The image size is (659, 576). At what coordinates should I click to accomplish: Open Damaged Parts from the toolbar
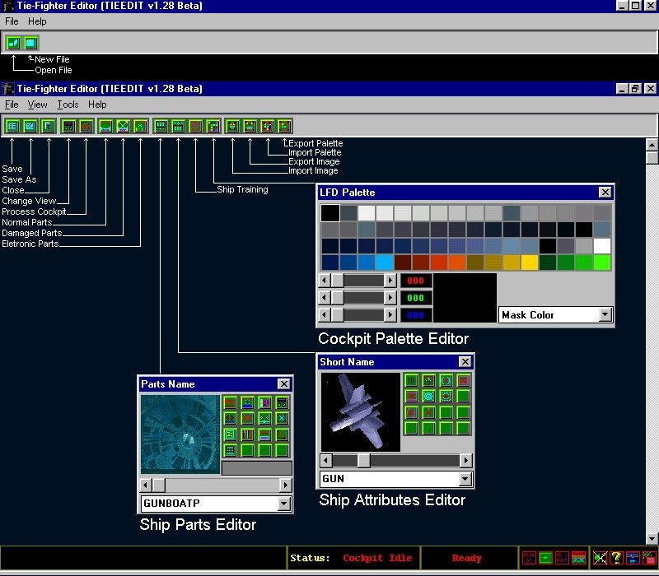click(x=123, y=126)
